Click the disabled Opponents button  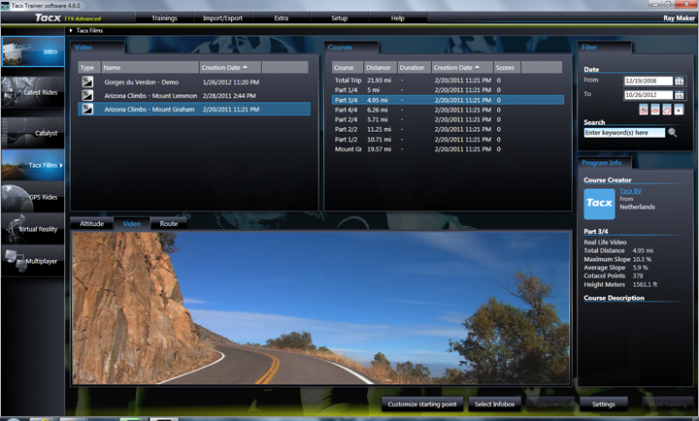click(550, 405)
